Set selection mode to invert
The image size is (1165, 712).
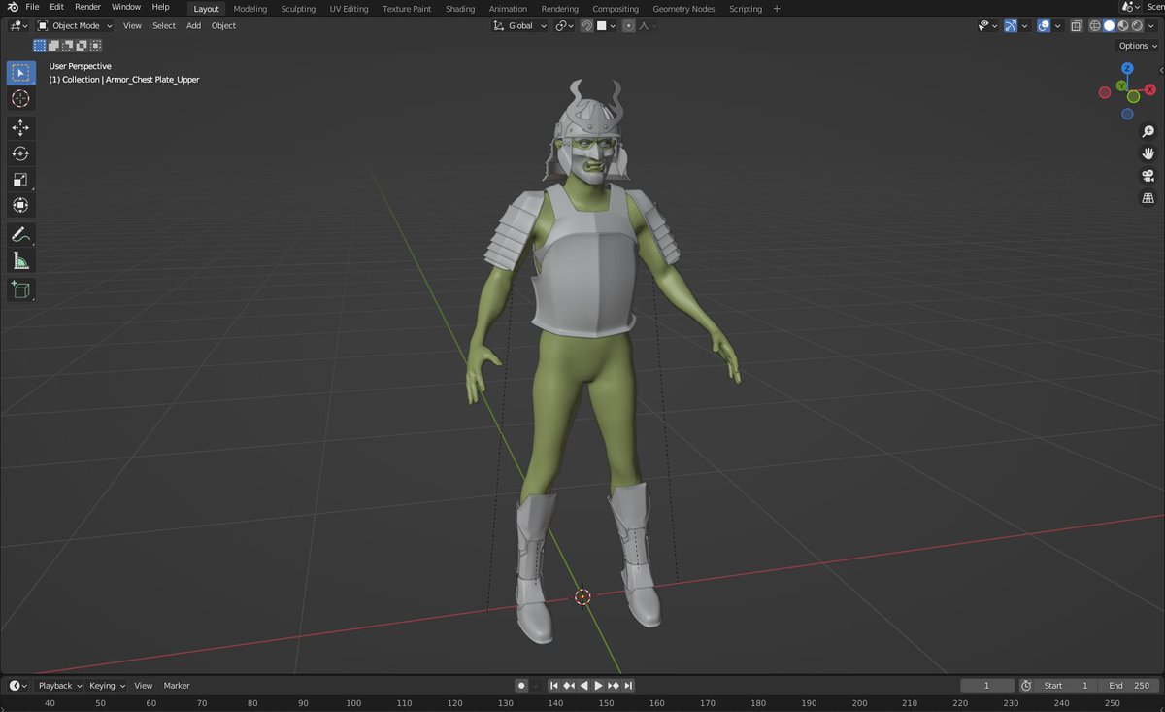click(82, 46)
